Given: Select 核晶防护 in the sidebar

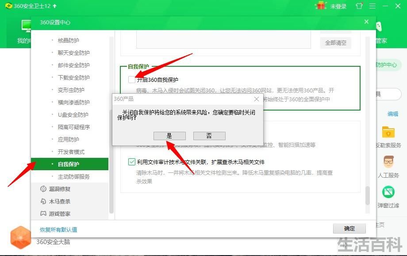Looking at the screenshot, I should [69, 40].
